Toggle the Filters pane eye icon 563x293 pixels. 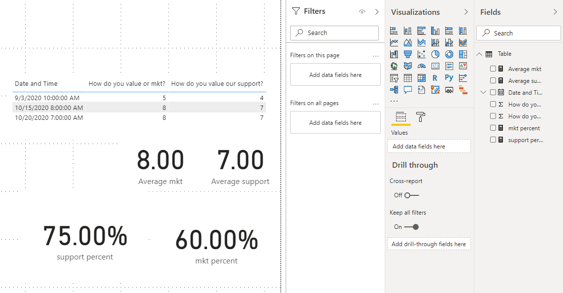click(x=362, y=11)
